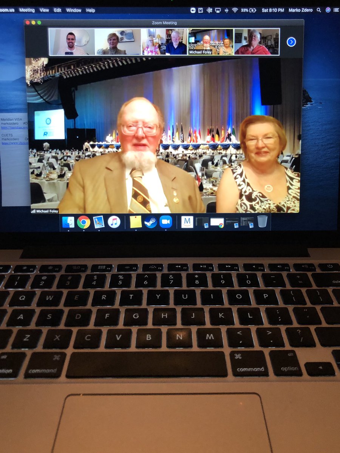Open the Help menu
This screenshot has width=340, height=453.
pos(91,10)
